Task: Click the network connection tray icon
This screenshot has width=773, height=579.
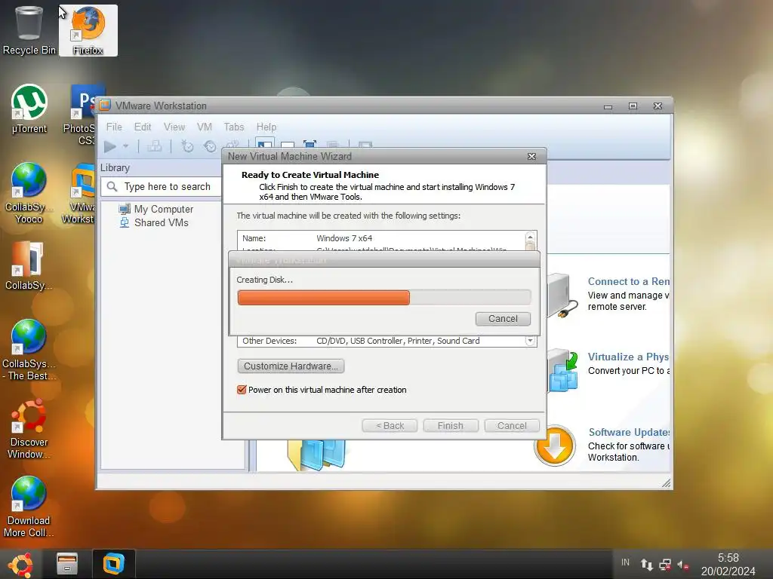Action: [x=665, y=564]
